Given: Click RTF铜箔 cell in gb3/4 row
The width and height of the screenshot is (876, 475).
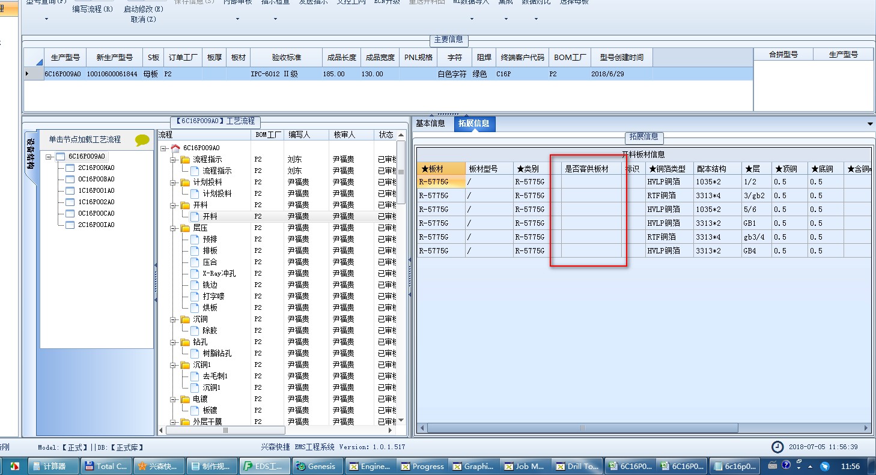Looking at the screenshot, I should 669,237.
